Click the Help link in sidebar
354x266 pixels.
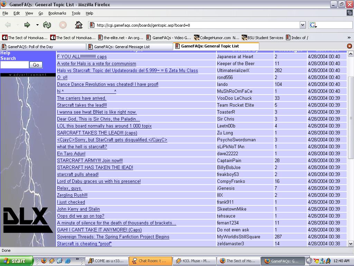pos(5,53)
